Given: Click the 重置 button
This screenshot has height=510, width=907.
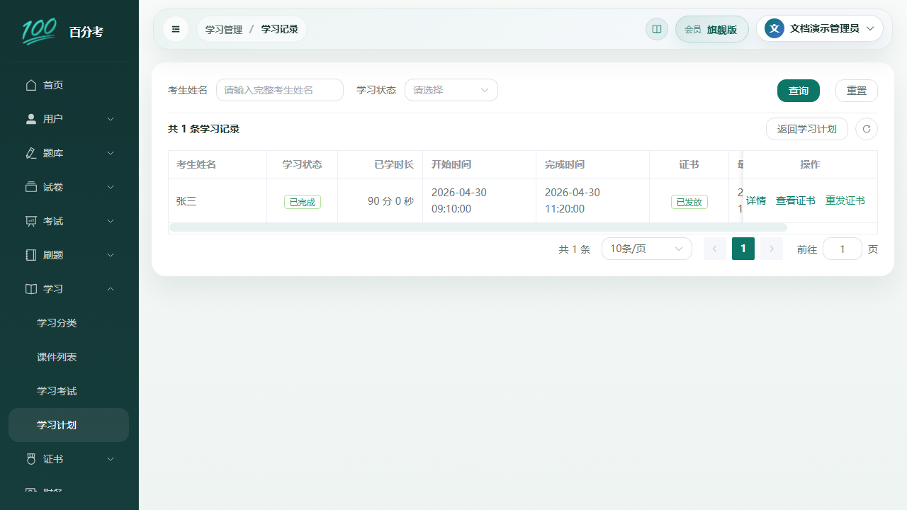Looking at the screenshot, I should coord(857,91).
